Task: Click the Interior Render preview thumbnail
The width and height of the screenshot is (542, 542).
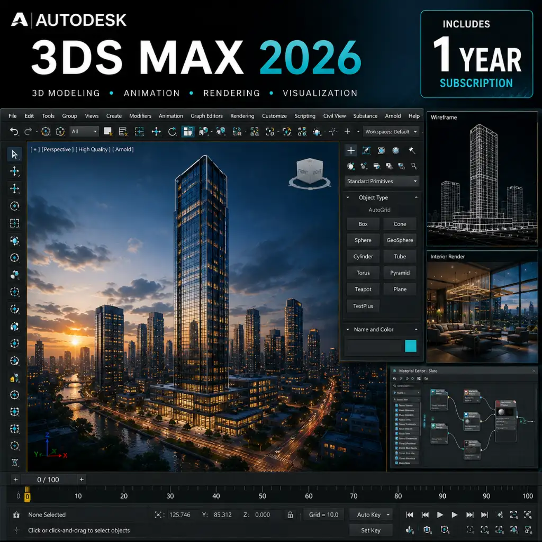Action: (x=482, y=307)
